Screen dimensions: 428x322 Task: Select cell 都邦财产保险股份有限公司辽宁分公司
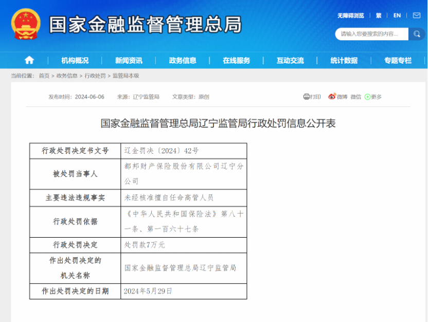(x=184, y=174)
